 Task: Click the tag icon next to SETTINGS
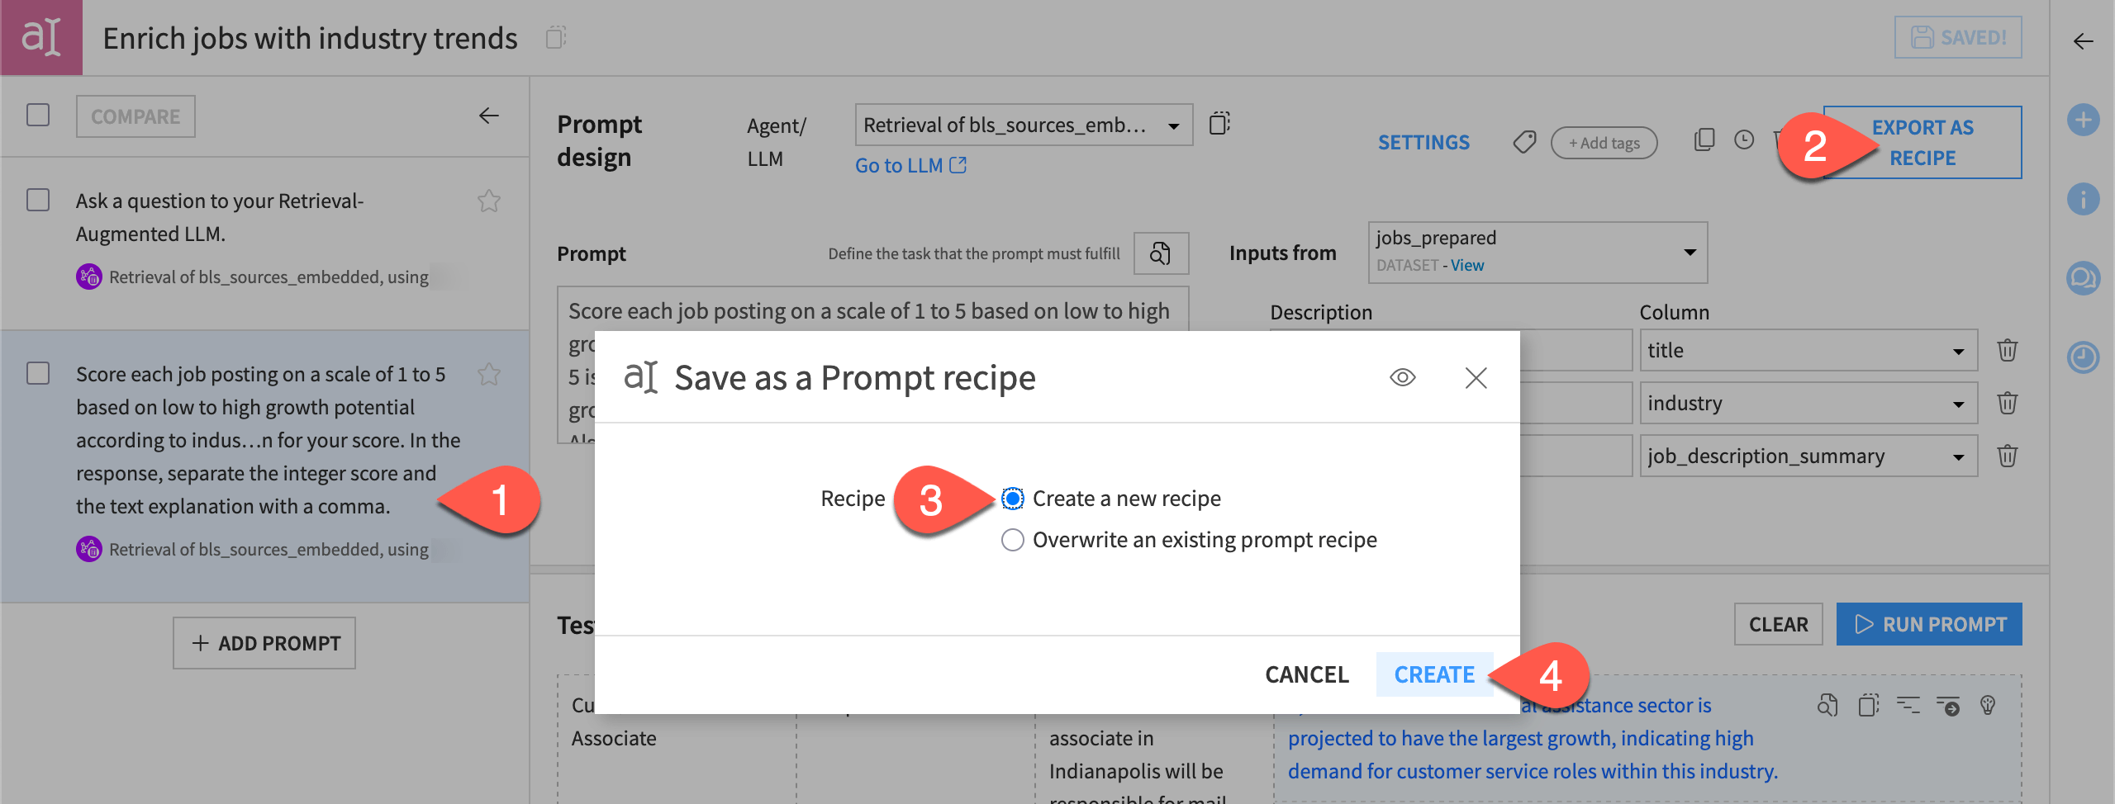tap(1524, 141)
